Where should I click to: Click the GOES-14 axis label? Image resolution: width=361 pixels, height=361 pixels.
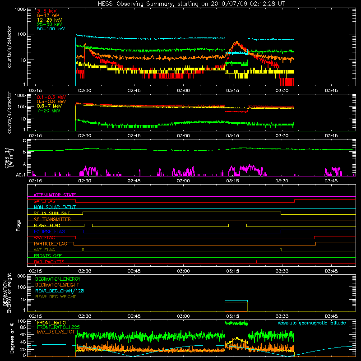(9, 157)
